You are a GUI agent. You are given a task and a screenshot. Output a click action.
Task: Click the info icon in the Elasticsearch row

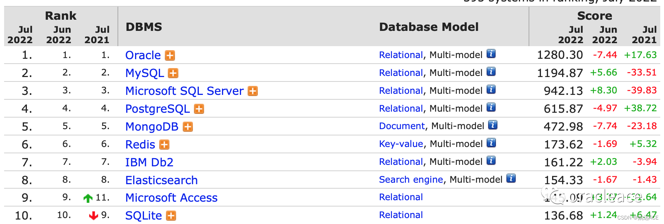pos(511,179)
